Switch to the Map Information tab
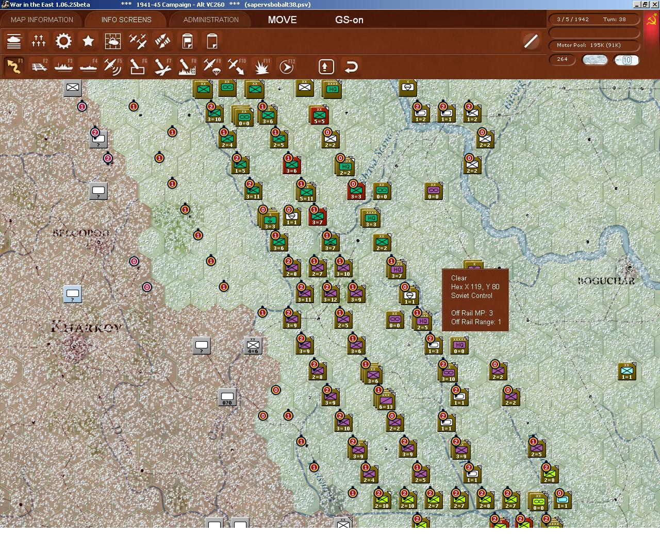Image resolution: width=660 pixels, height=534 pixels. [x=42, y=20]
